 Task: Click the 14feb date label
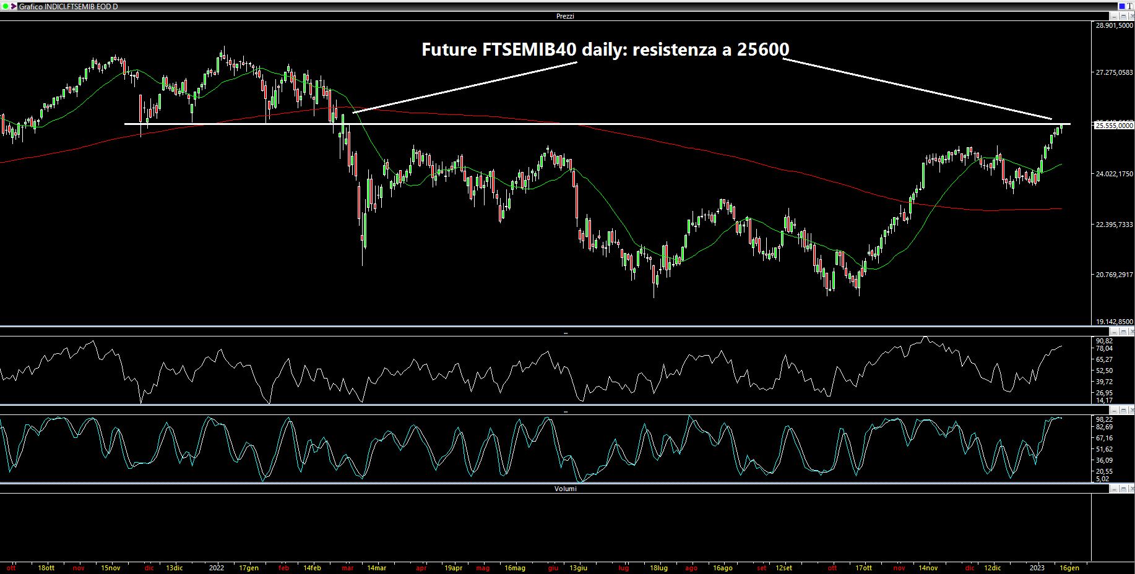[x=312, y=568]
